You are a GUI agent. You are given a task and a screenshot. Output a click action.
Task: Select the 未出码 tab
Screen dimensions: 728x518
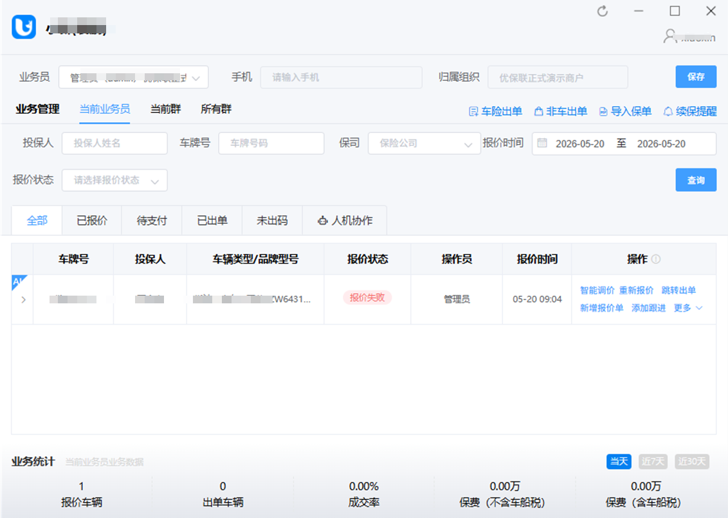tap(272, 220)
